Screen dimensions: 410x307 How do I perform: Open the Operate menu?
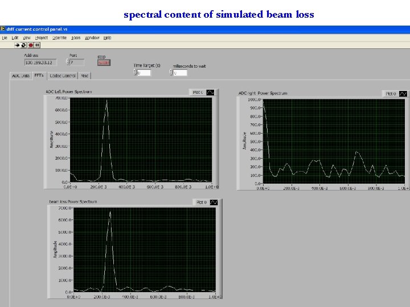point(59,38)
